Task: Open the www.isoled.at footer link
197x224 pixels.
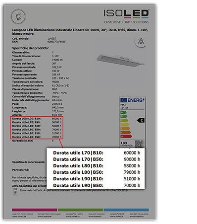Action: pyautogui.click(x=19, y=217)
